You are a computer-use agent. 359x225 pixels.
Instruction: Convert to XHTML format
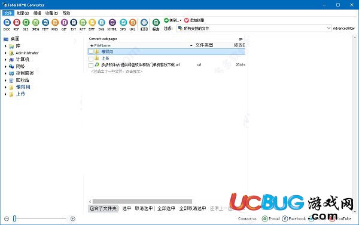pyautogui.click(x=112, y=24)
